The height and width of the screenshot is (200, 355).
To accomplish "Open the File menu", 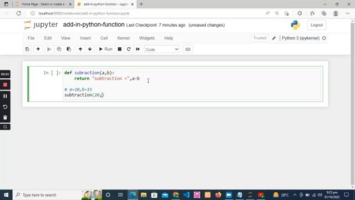I will pos(31,38).
